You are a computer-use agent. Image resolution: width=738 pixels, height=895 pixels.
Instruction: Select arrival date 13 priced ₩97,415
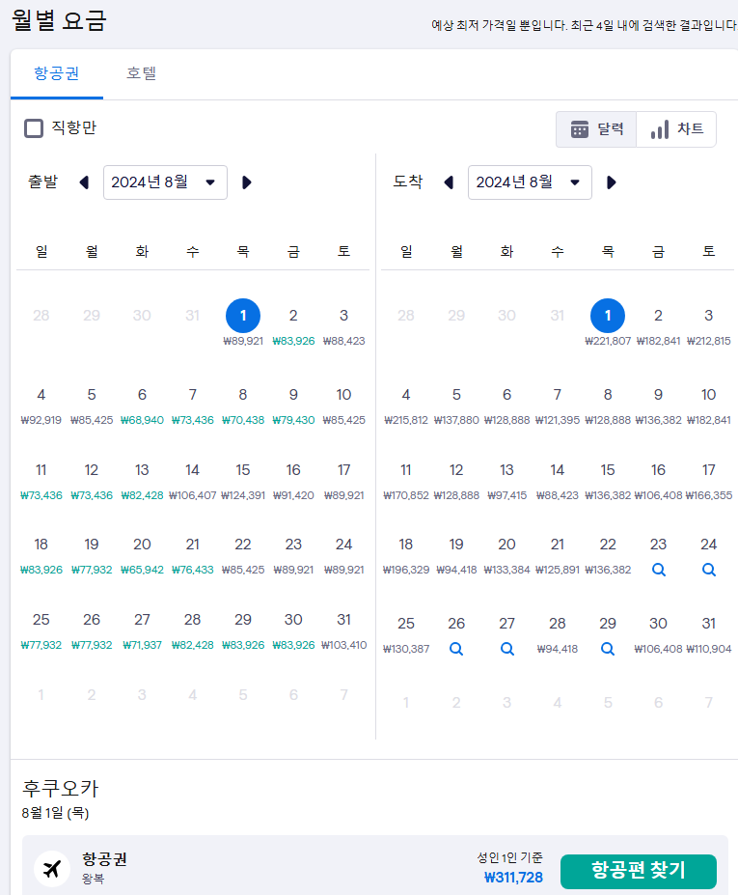tap(507, 481)
